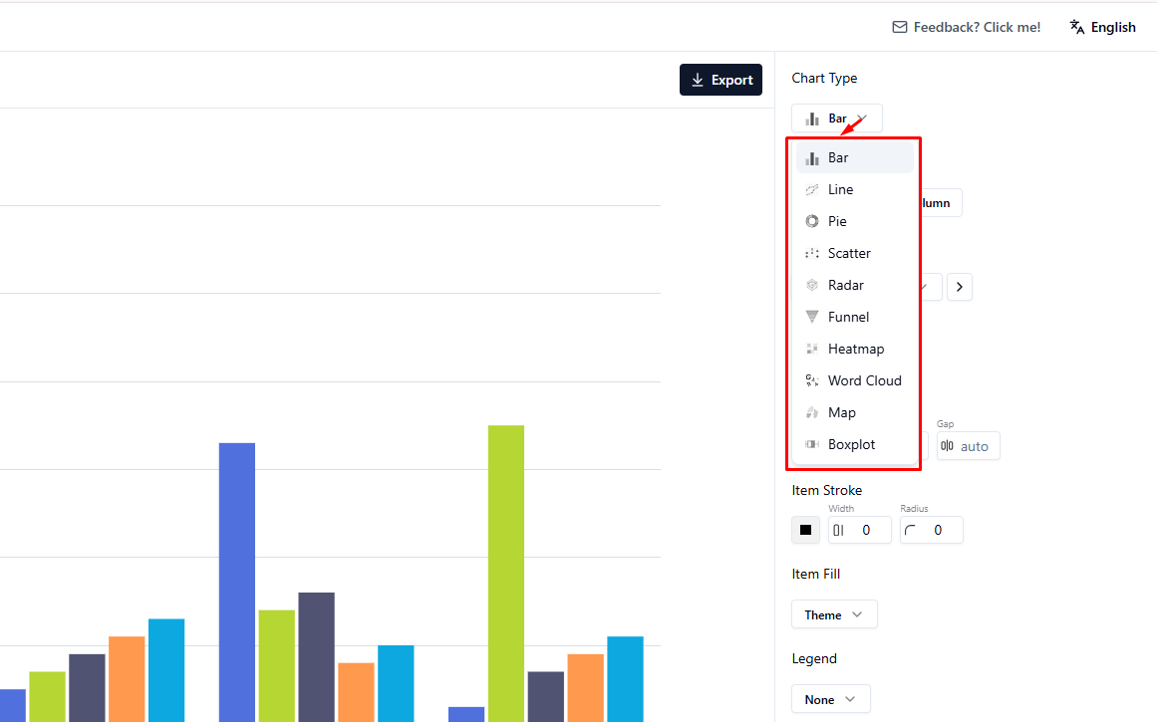Select the Line chart type icon
The image size is (1157, 722).
(x=812, y=188)
